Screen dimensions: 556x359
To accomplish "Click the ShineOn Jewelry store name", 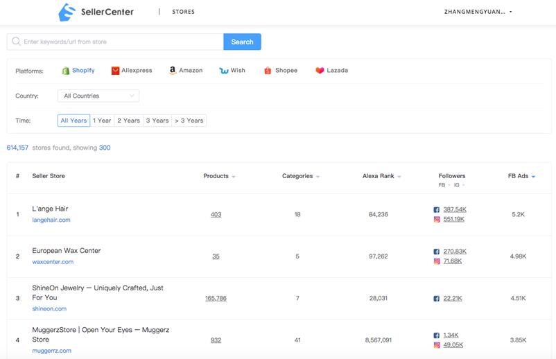I will (x=98, y=292).
